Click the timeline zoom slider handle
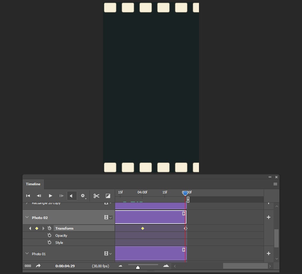Screen dimensions: 302x274 pos(138,267)
